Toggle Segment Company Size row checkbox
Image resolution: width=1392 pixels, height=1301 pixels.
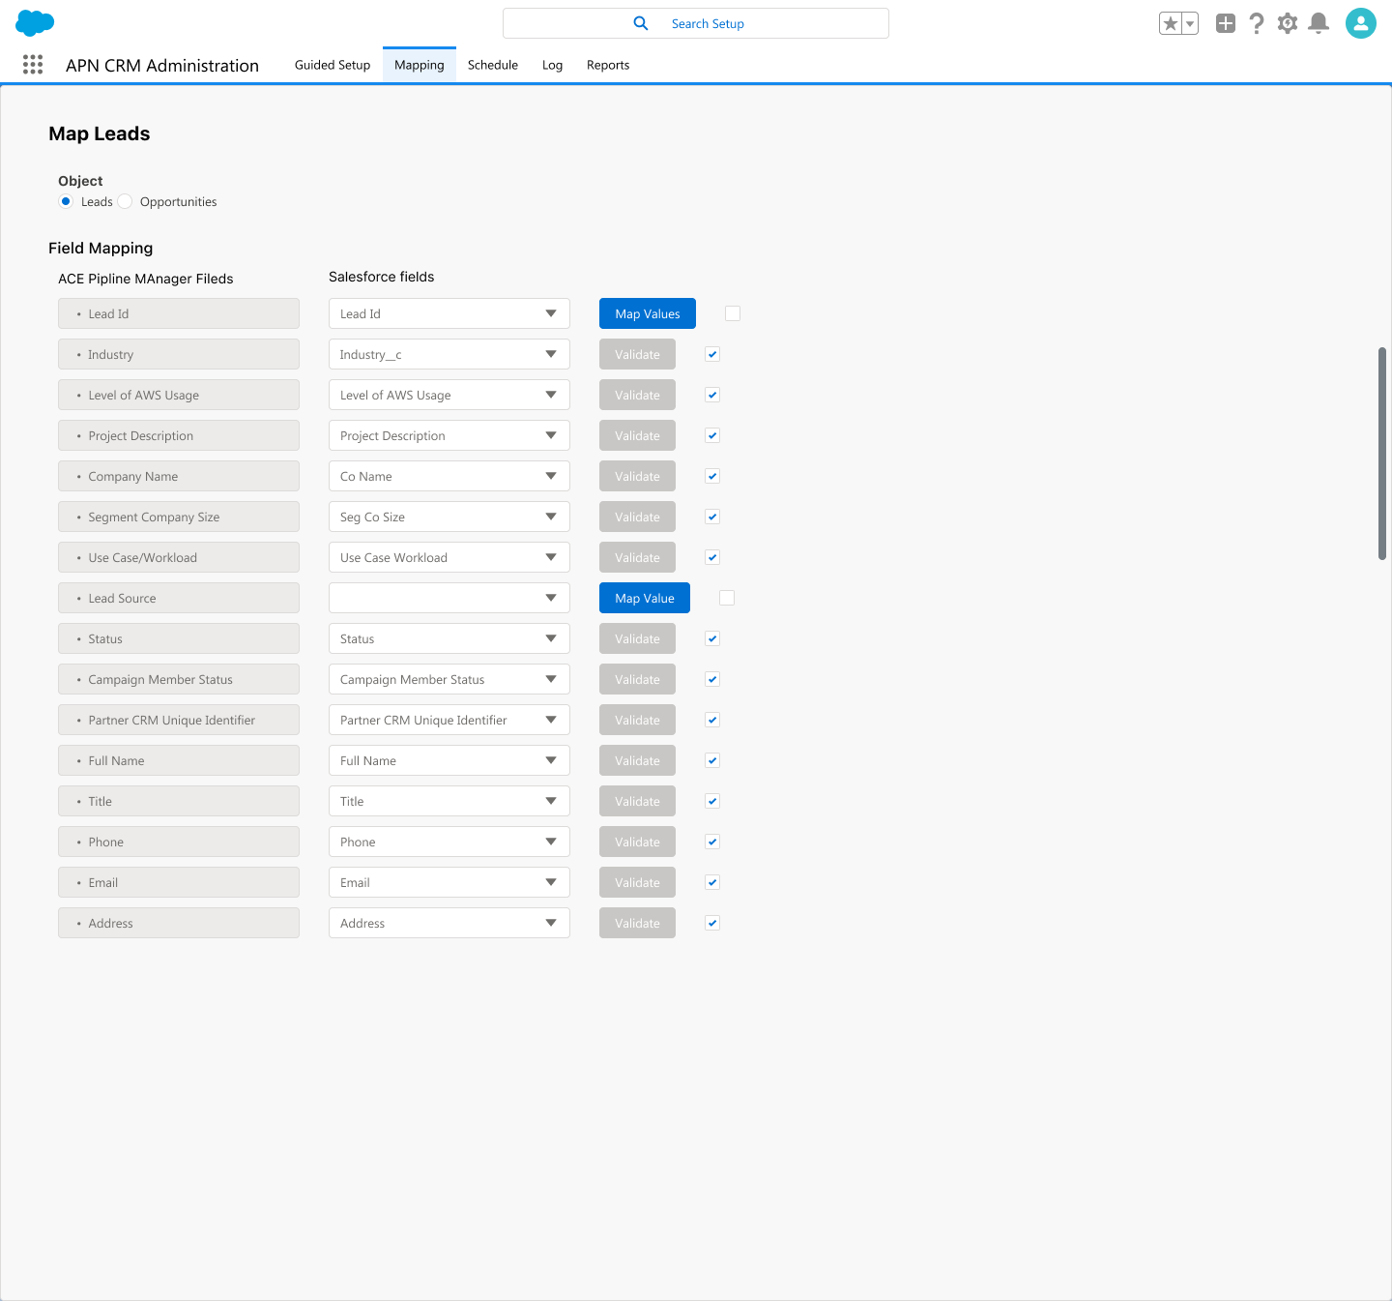pyautogui.click(x=712, y=517)
